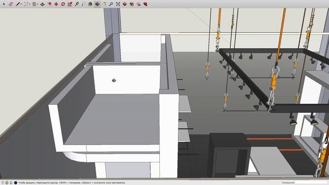Select the Move tool with red arrows
The width and height of the screenshot is (329, 185).
(56, 4)
